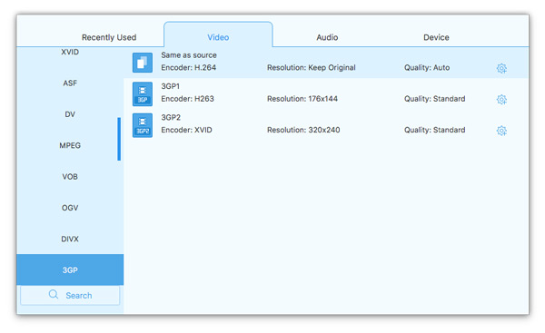Select OGV format in sidebar
This screenshot has width=545, height=333.
(x=70, y=208)
